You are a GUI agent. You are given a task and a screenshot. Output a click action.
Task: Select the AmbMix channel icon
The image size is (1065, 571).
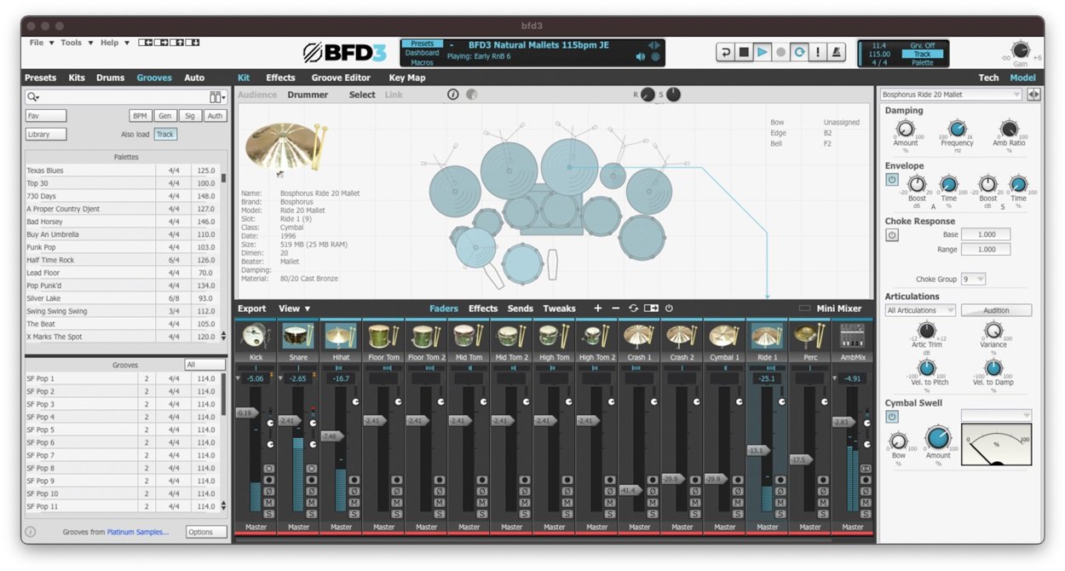click(852, 336)
